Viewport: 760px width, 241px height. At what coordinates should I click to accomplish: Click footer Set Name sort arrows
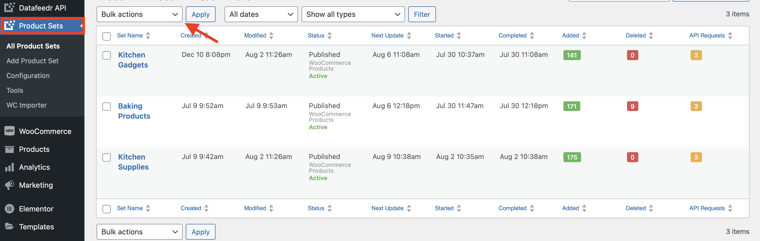click(148, 208)
